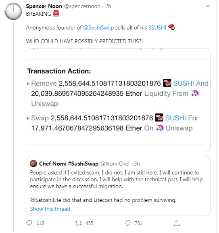This screenshot has height=233, width=219.
Task: Open the share tweet icon
Action: coord(177,223)
